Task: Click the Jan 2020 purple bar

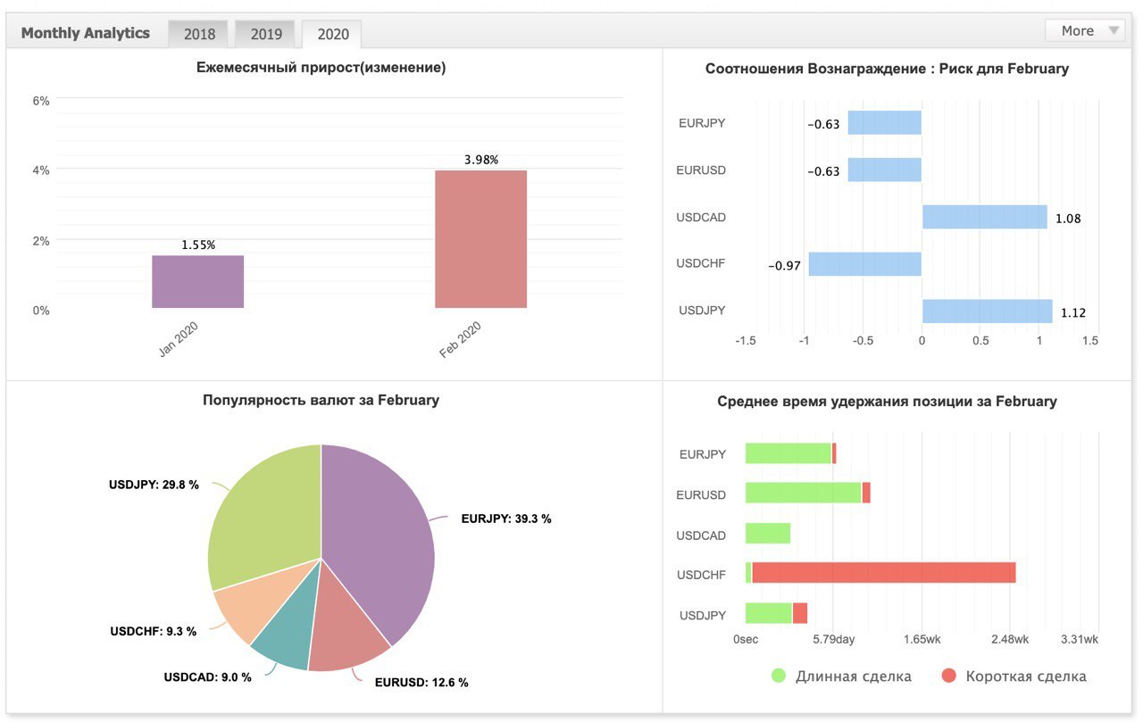Action: 197,282
